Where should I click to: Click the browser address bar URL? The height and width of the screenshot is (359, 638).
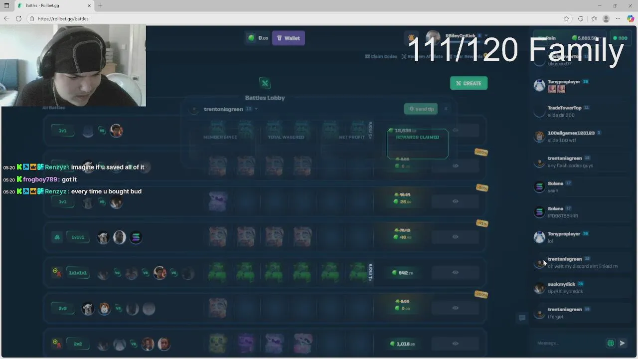click(x=63, y=18)
